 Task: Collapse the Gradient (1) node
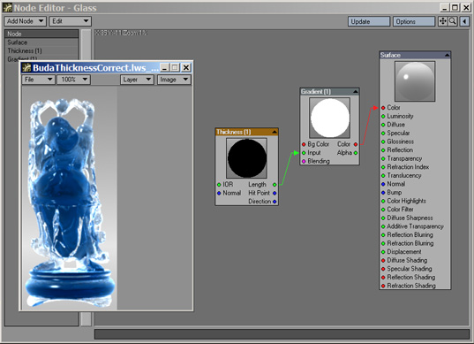click(x=355, y=91)
